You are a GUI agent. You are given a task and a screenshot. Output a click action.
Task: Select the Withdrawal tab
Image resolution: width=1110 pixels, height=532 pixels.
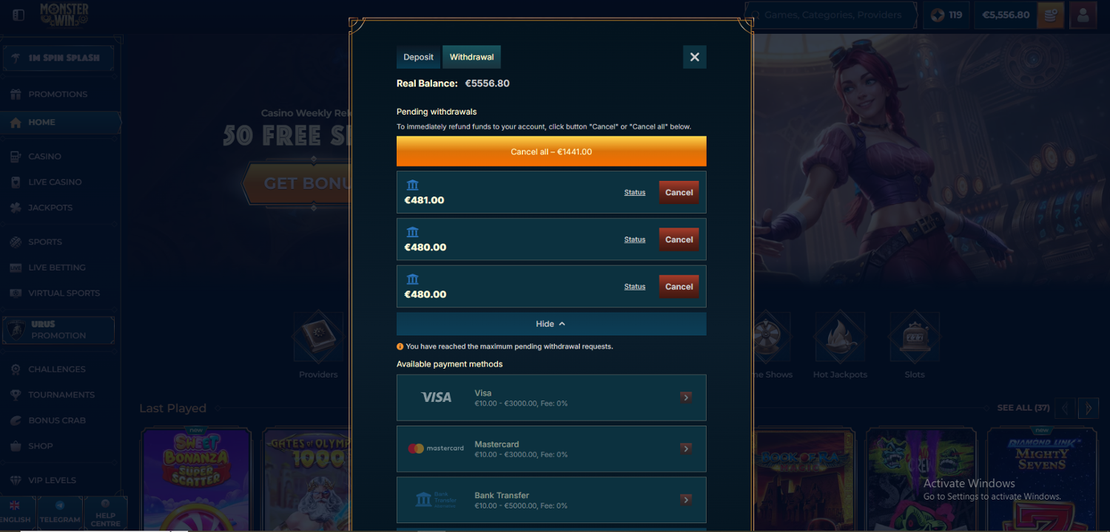pos(471,57)
